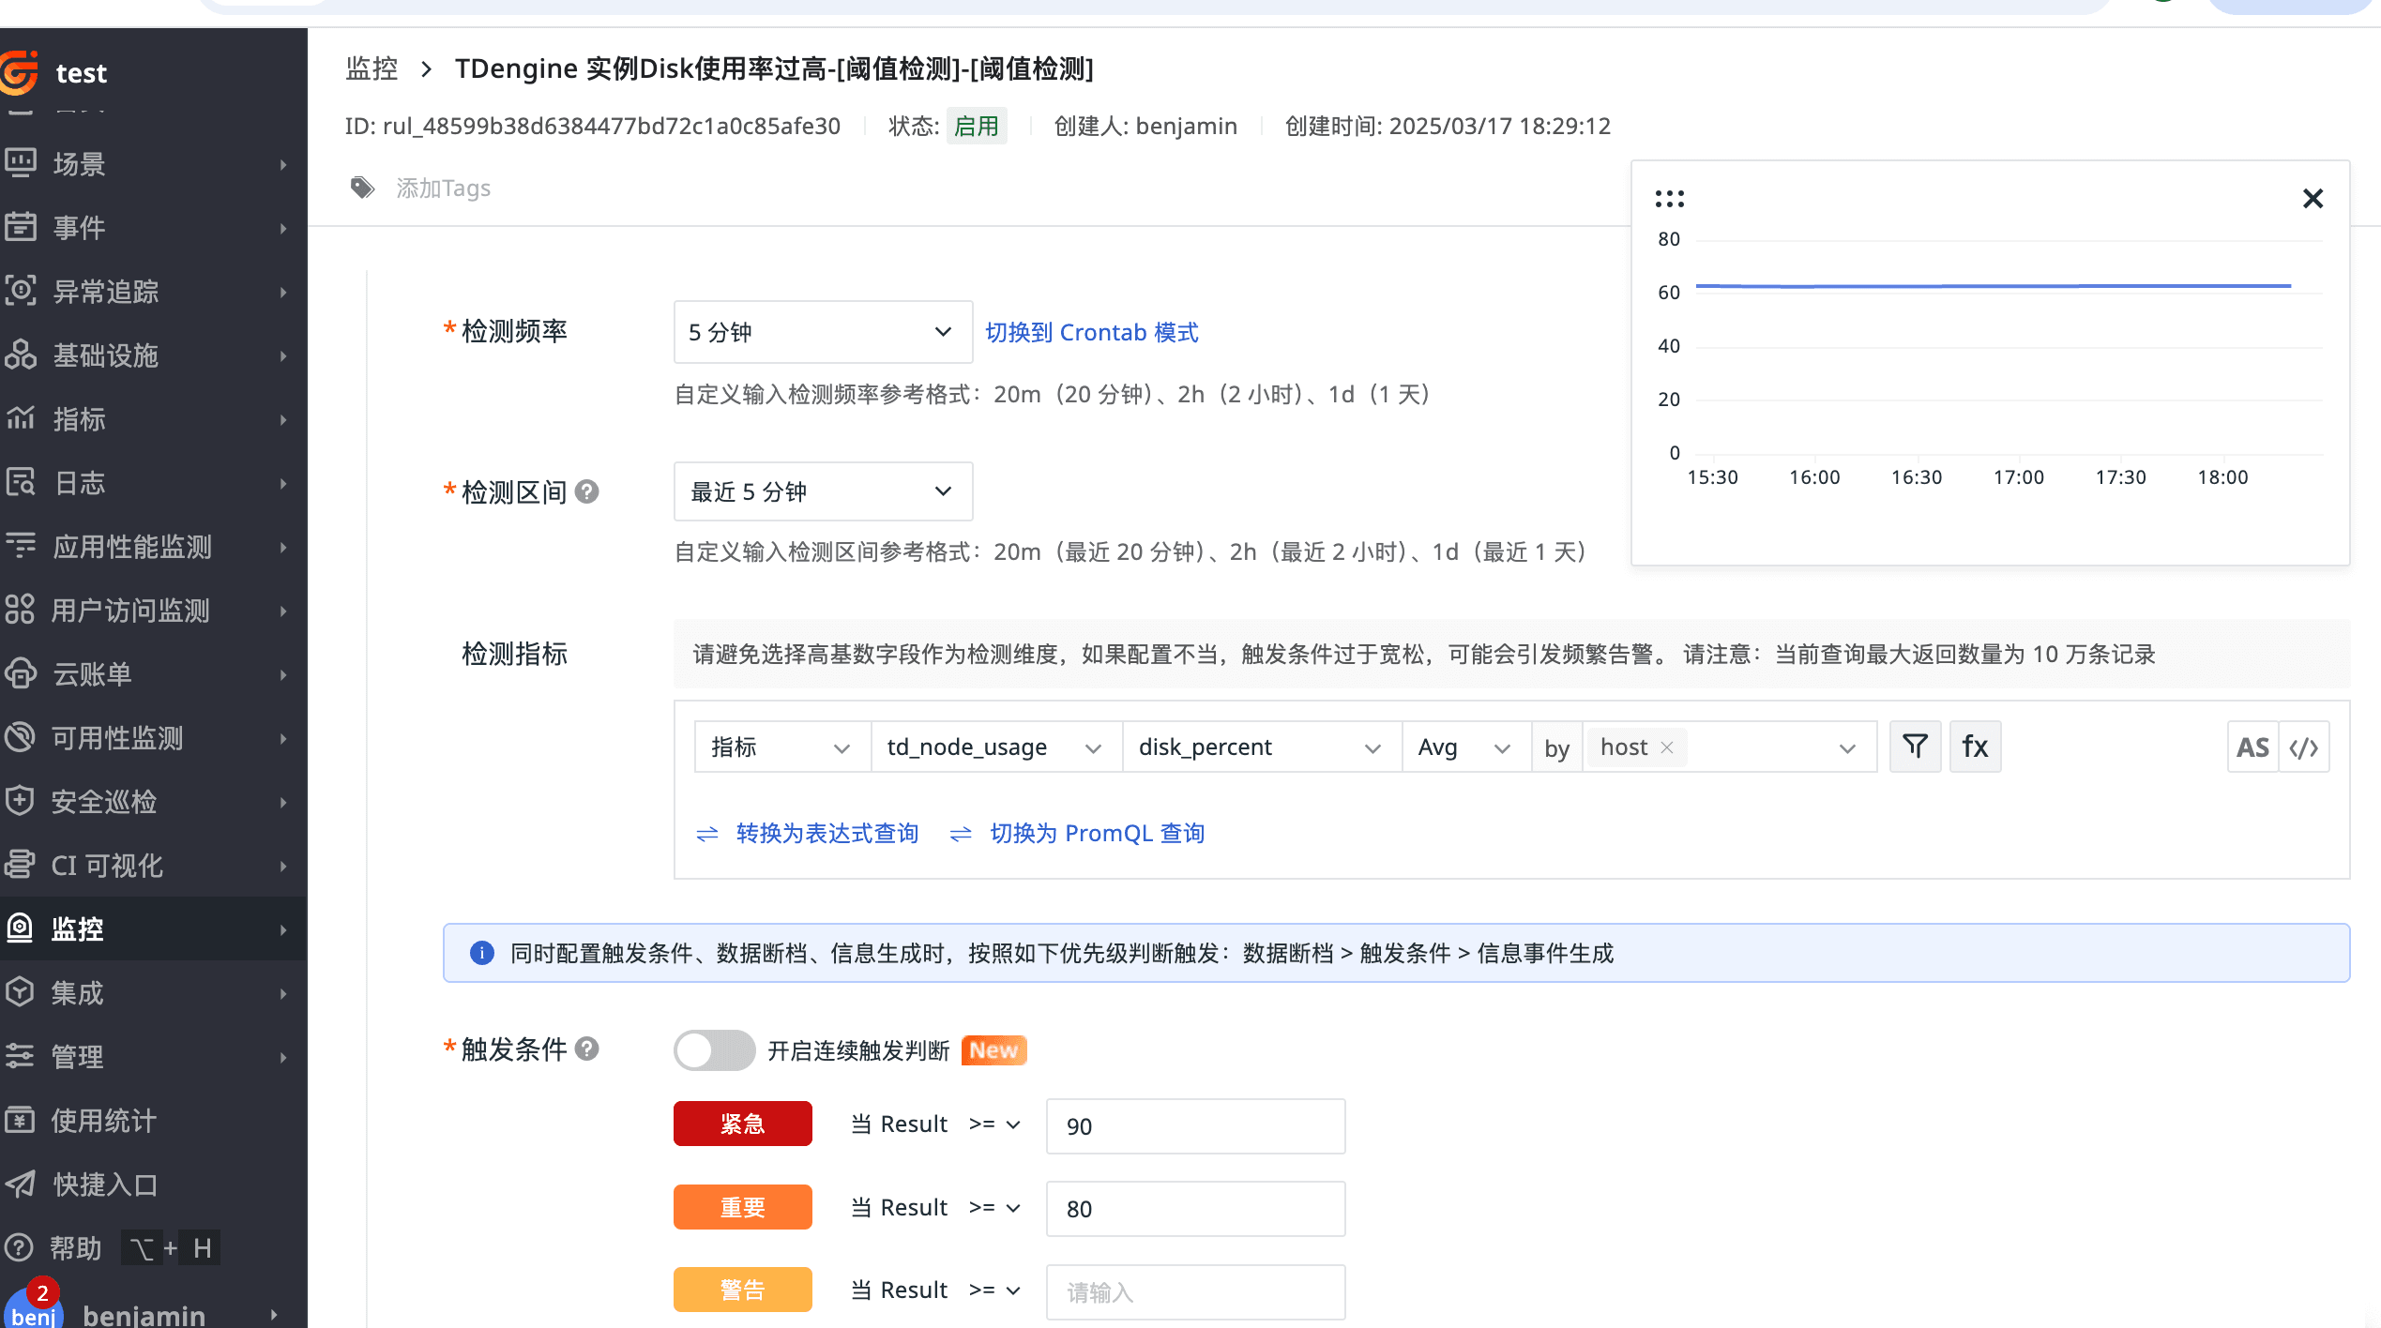Click the 紧急 threshold field showing 90
This screenshot has width=2381, height=1328.
point(1195,1125)
